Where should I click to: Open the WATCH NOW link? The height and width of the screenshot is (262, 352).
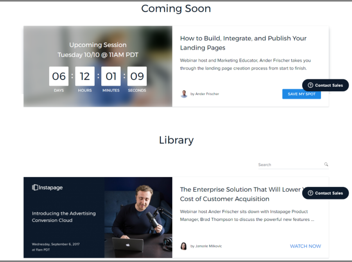305,246
